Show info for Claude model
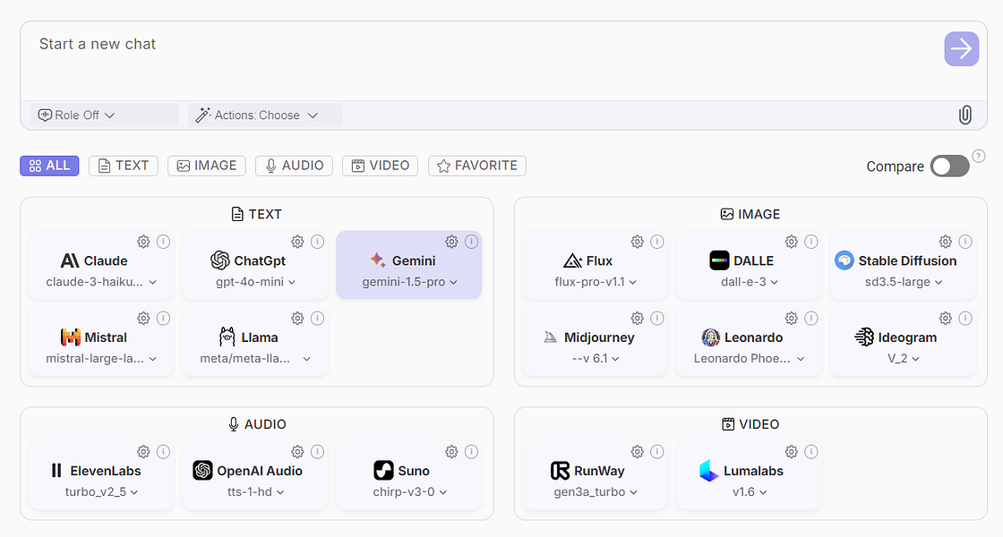The image size is (1003, 537). [163, 242]
